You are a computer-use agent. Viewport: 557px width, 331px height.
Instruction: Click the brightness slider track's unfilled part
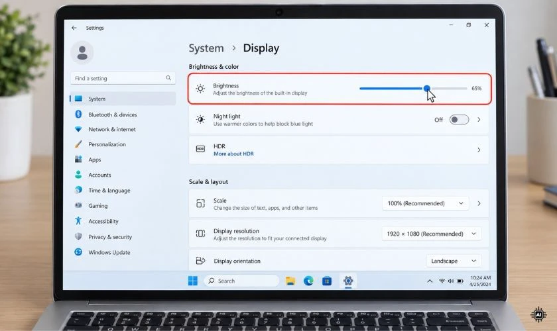pyautogui.click(x=449, y=88)
